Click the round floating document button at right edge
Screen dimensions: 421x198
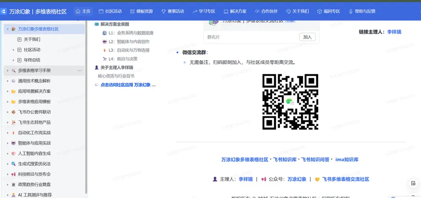[413, 184]
